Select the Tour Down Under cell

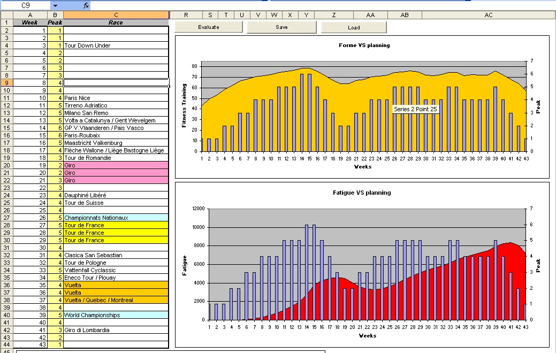coord(116,45)
